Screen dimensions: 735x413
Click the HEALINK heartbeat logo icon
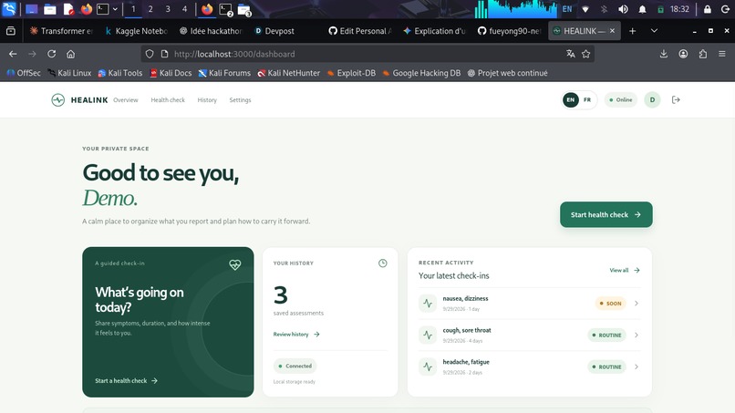point(58,100)
